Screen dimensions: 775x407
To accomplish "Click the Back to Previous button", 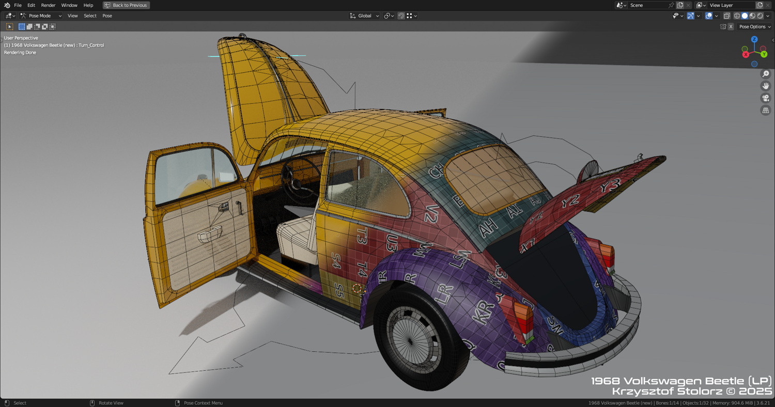I will pos(126,5).
